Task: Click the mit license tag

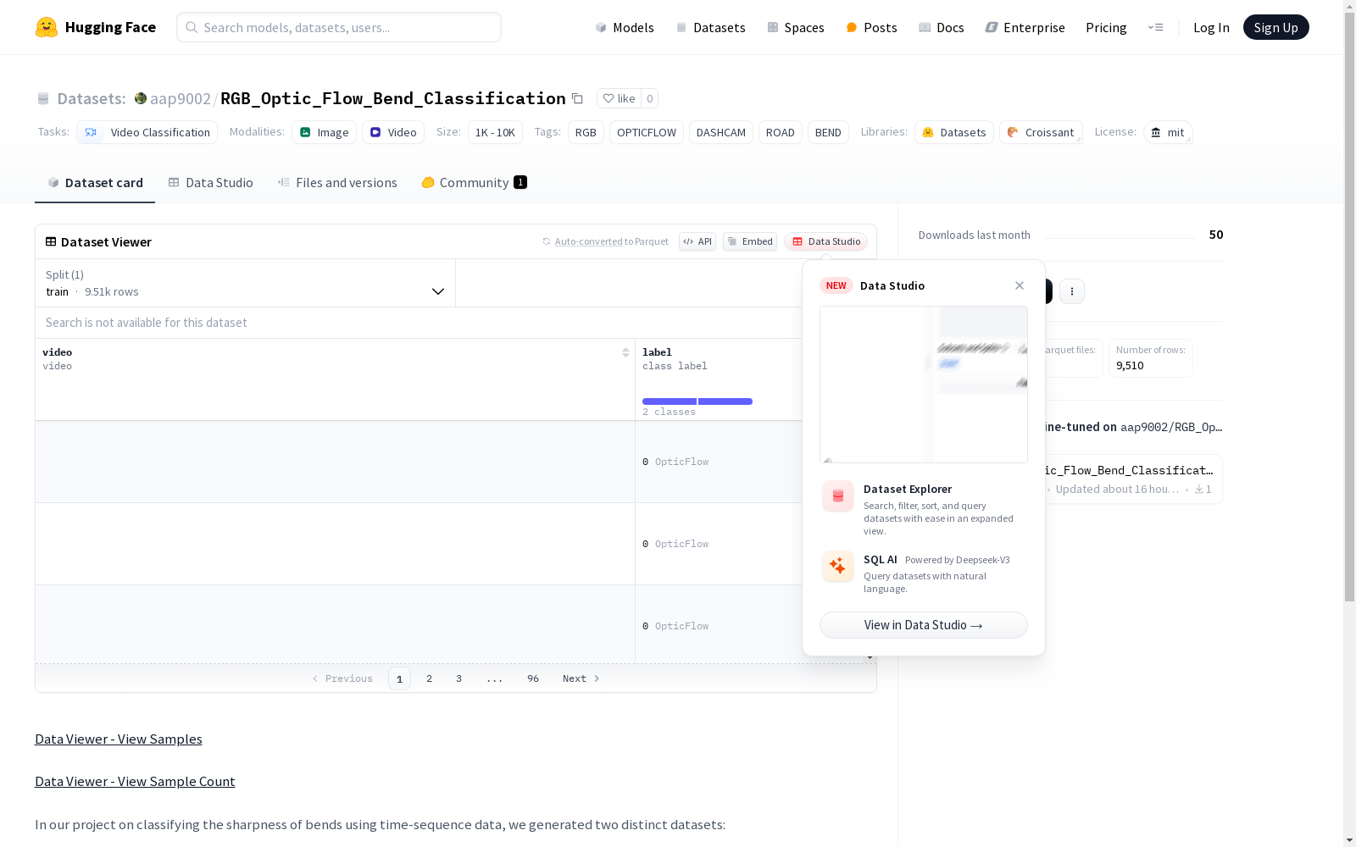Action: 1168,132
